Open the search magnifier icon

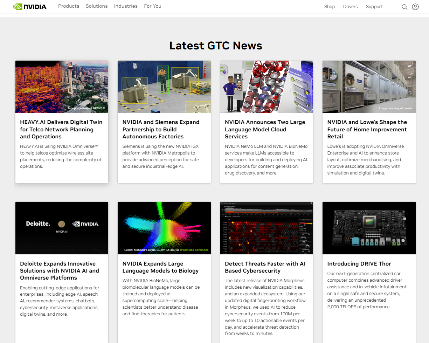(404, 7)
